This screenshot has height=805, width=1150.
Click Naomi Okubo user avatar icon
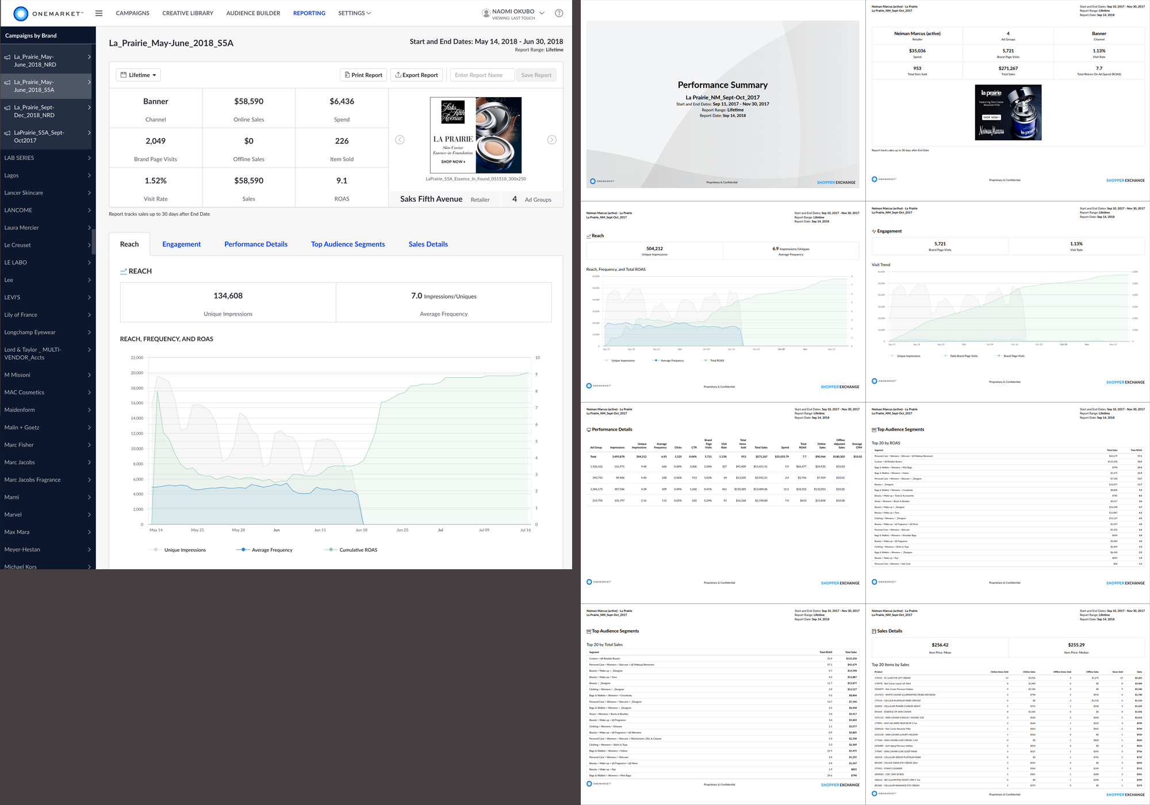486,13
